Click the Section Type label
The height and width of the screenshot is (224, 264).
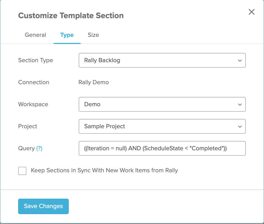click(x=35, y=60)
